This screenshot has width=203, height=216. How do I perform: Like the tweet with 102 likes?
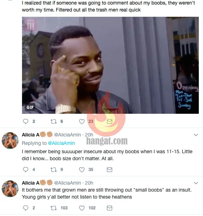click(82, 208)
